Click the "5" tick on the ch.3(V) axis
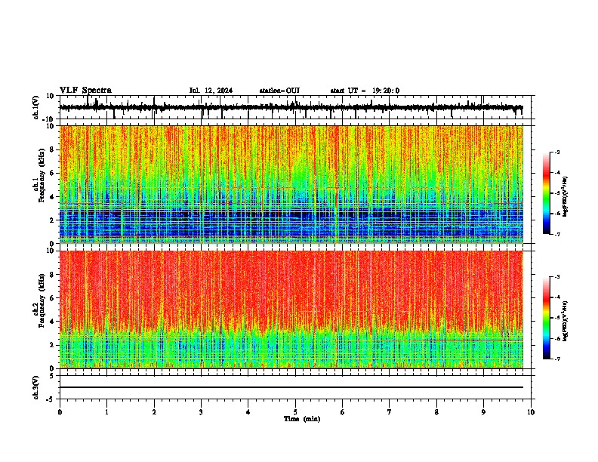The image size is (598, 462). pos(52,376)
